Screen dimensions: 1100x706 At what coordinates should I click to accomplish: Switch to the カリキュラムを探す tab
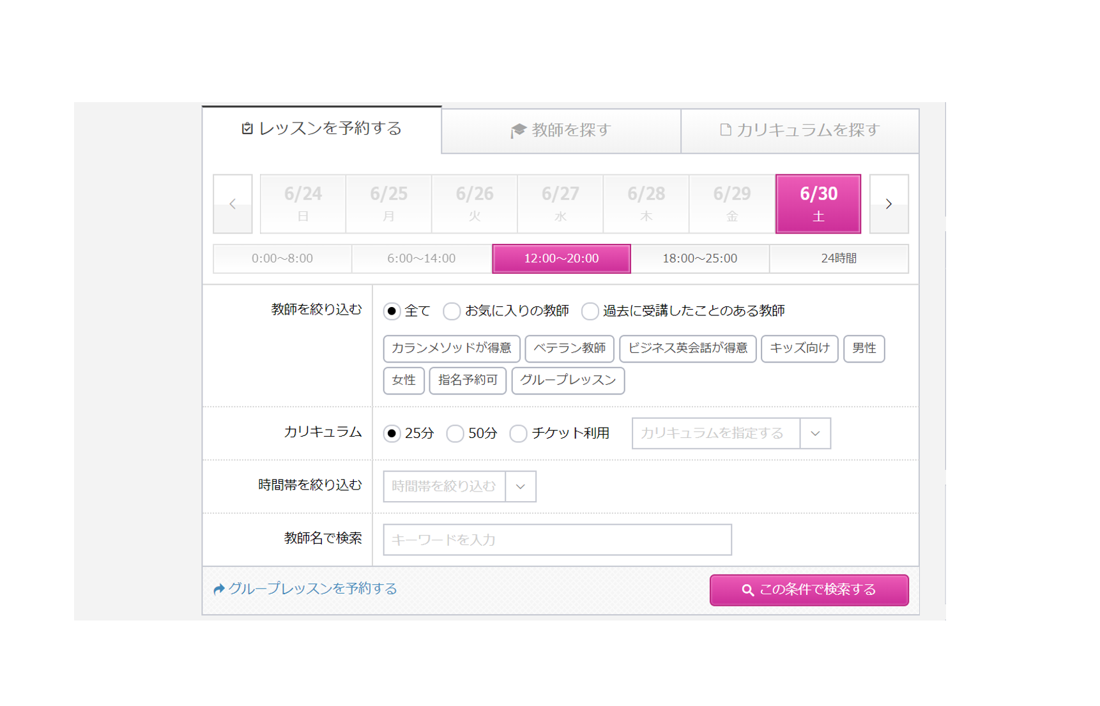point(800,131)
